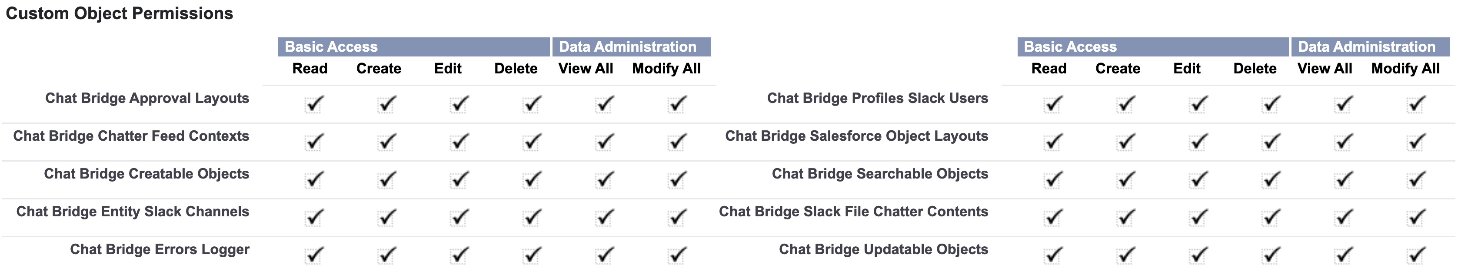Viewport: 1458px width, 278px height.
Task: Toggle View All for Chat Bridge Updatable Objects
Action: point(1343,256)
